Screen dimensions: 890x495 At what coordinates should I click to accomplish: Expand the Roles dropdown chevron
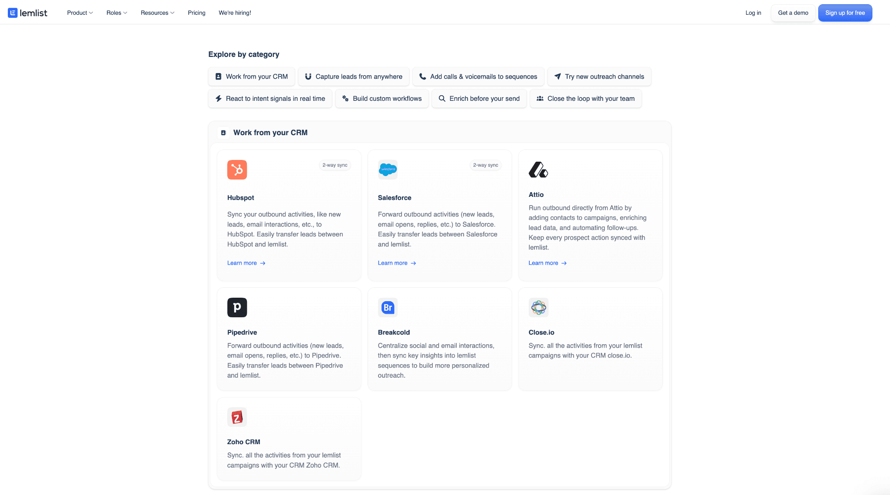(125, 13)
